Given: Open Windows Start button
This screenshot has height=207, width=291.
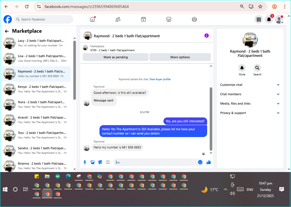Looking at the screenshot, I should (5, 189).
